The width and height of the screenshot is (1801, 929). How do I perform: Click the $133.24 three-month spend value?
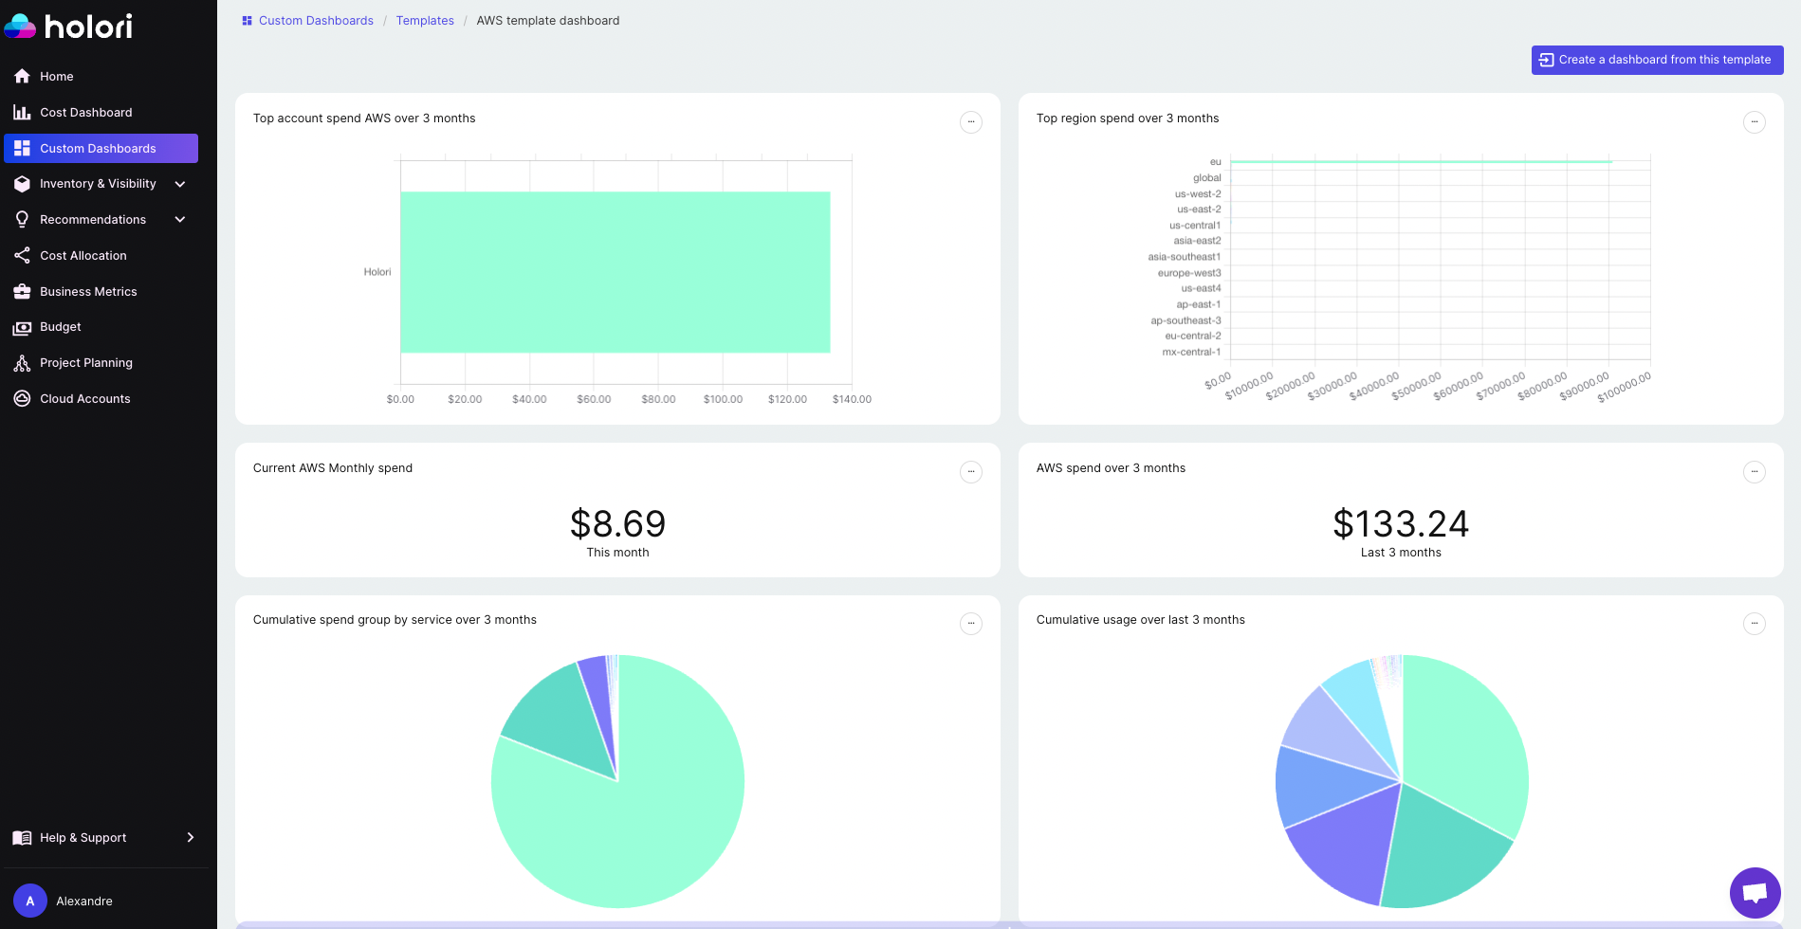1401,523
